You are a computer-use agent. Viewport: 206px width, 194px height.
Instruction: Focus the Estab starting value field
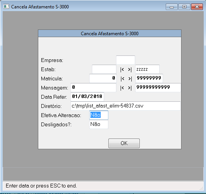[x=104, y=69]
